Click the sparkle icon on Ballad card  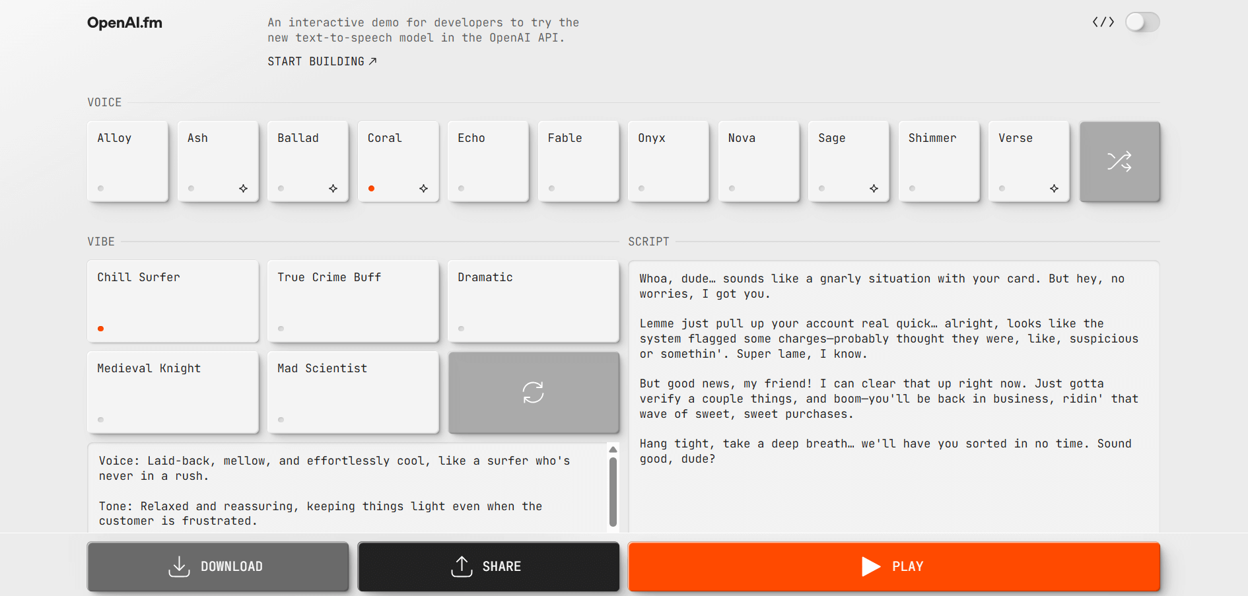333,189
